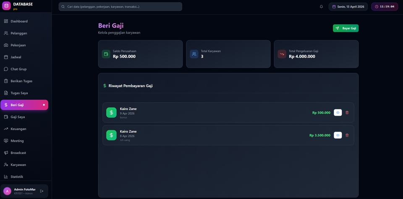The image size is (403, 199).
Task: Open the Broadcast menu item
Action: (24, 152)
